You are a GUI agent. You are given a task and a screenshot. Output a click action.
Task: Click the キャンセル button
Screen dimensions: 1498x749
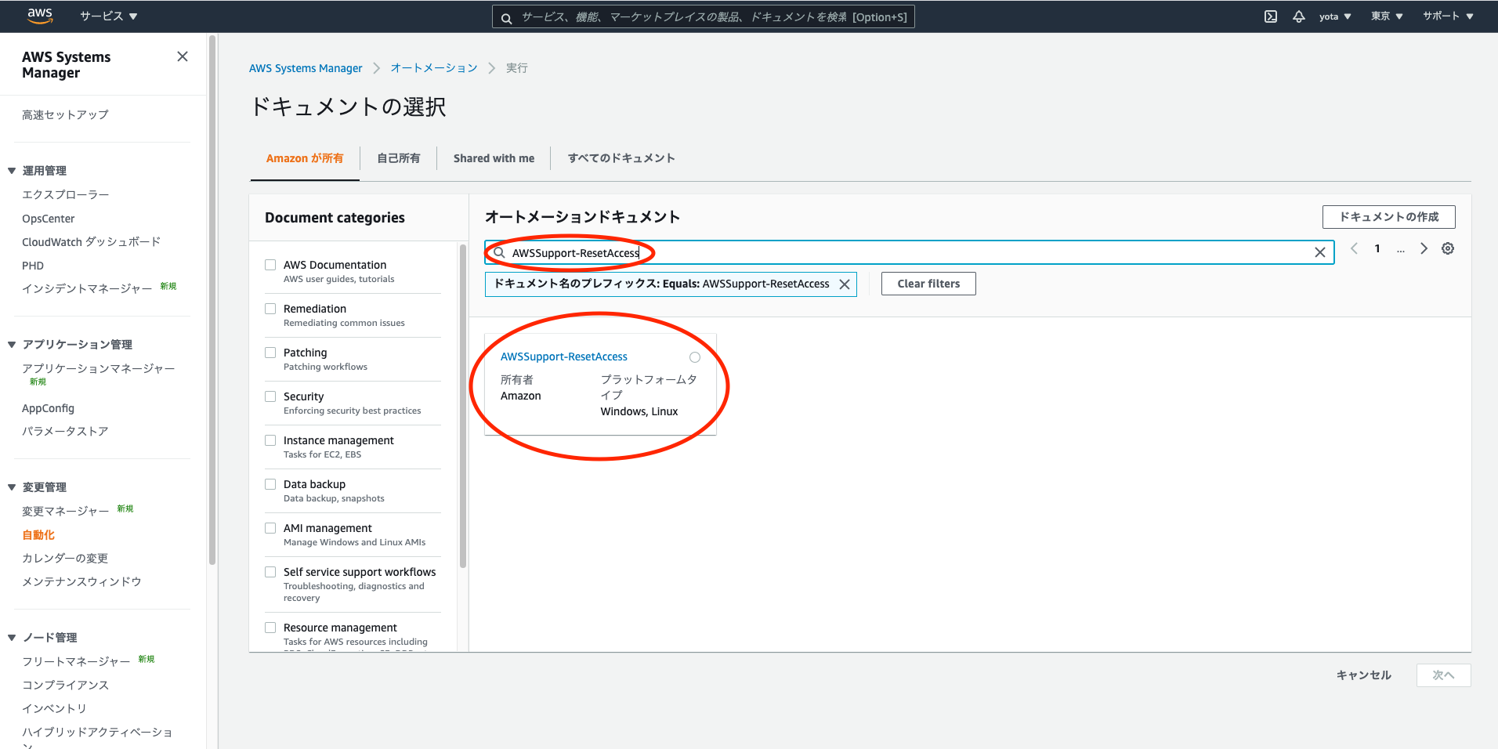coord(1364,675)
